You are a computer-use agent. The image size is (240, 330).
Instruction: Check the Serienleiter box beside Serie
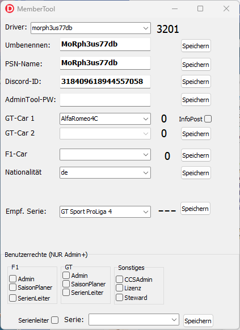(54, 320)
